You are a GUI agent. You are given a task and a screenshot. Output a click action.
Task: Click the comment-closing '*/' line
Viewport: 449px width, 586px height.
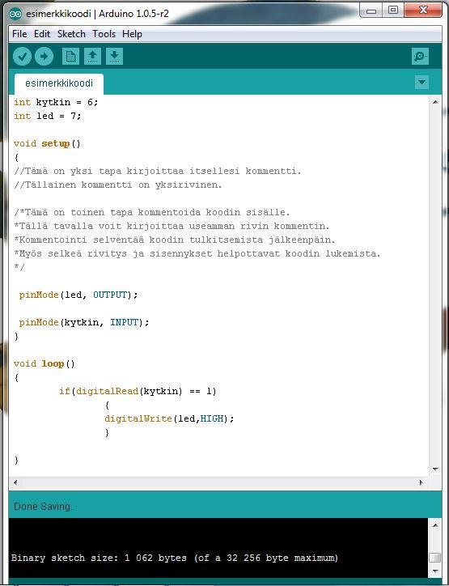(19, 267)
